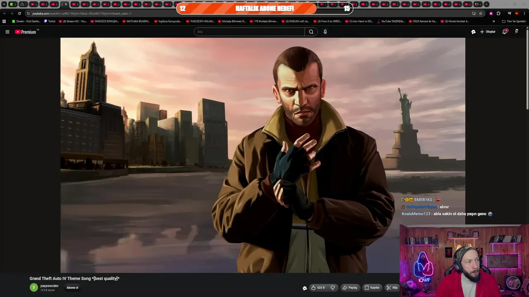529x297 pixels.
Task: Open the Tüm Yer İşaretleri folder
Action: (x=514, y=21)
